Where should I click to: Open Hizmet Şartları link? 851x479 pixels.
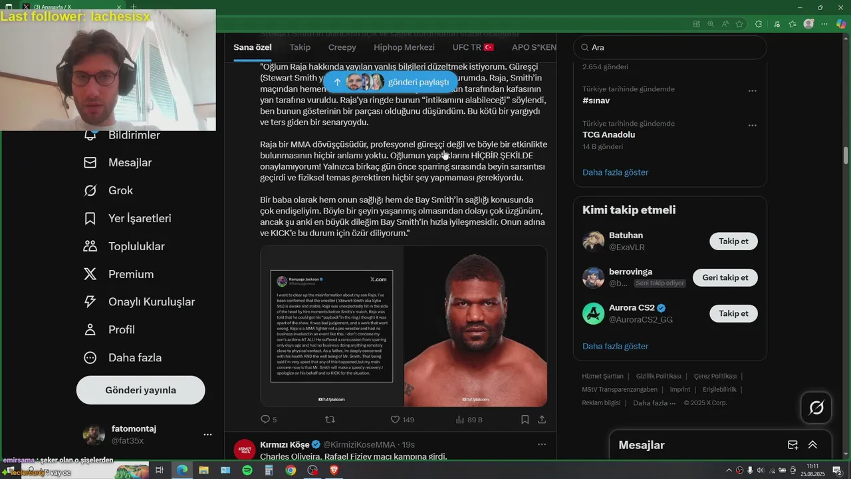coord(602,376)
